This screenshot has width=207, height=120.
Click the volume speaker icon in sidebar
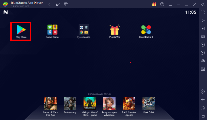pyautogui.click(x=203, y=20)
